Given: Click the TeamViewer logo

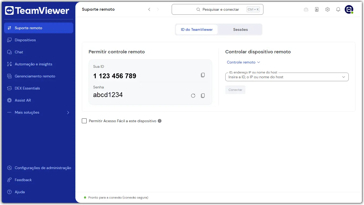Looking at the screenshot, I should pyautogui.click(x=37, y=10).
